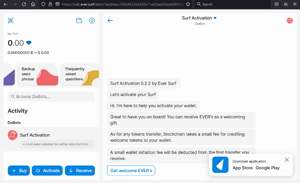Open the Google Play link
This screenshot has width=300, height=183.
[268, 168]
